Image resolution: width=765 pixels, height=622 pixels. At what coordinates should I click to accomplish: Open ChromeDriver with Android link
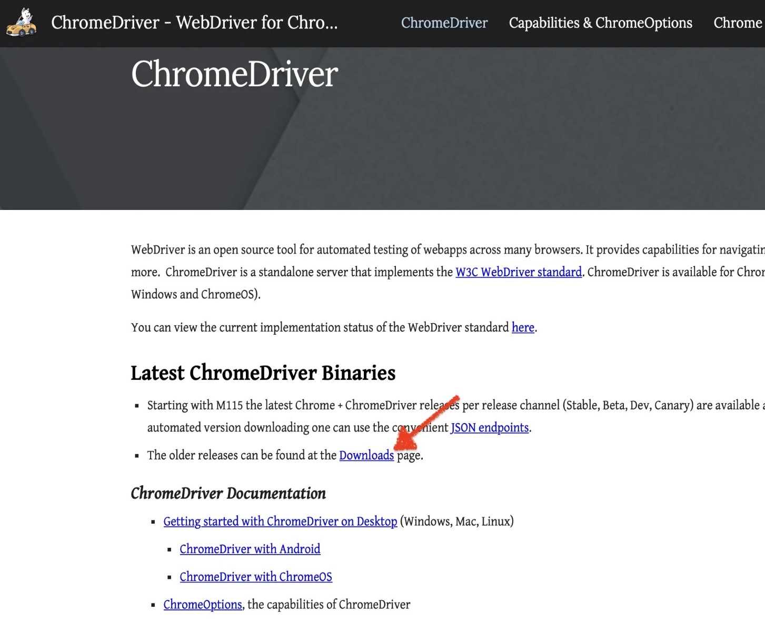tap(250, 549)
